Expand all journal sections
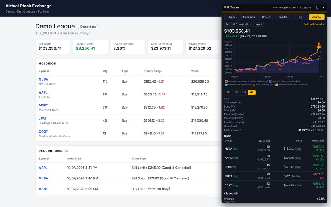Image resolution: width=331 pixels, height=207 pixels. 240,24
